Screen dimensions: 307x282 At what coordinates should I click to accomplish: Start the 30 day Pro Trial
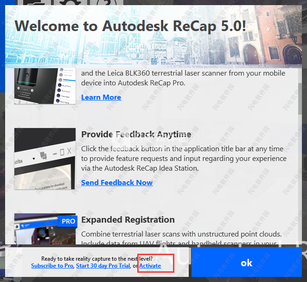103,266
